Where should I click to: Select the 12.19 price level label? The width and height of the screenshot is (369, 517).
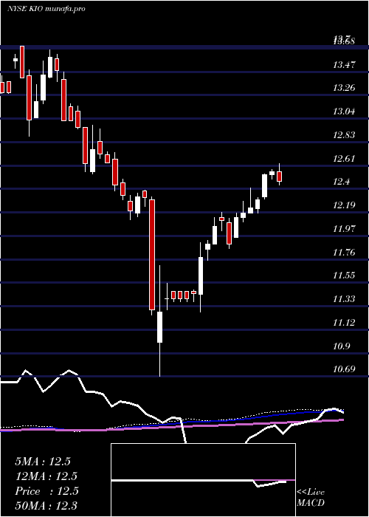click(x=344, y=205)
